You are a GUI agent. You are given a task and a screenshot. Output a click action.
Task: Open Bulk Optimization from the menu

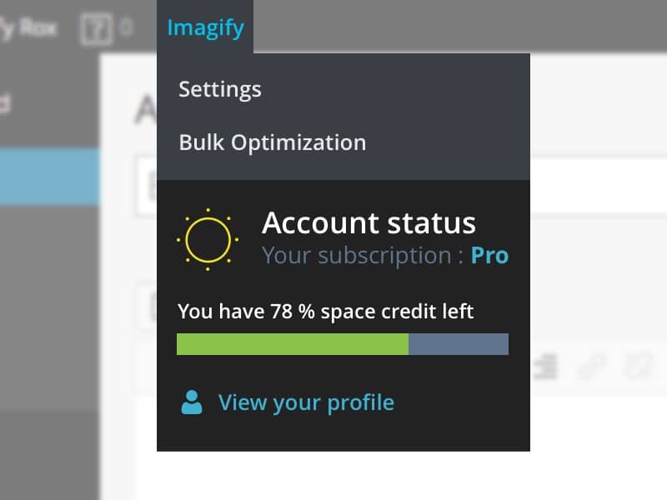273,142
